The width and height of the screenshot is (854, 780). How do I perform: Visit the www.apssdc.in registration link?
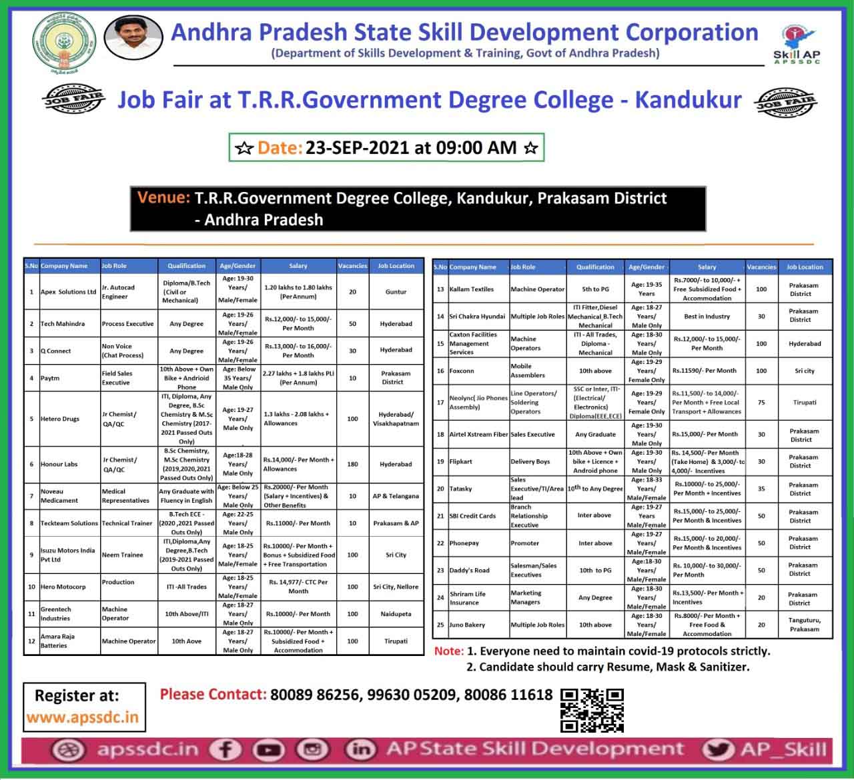point(83,717)
